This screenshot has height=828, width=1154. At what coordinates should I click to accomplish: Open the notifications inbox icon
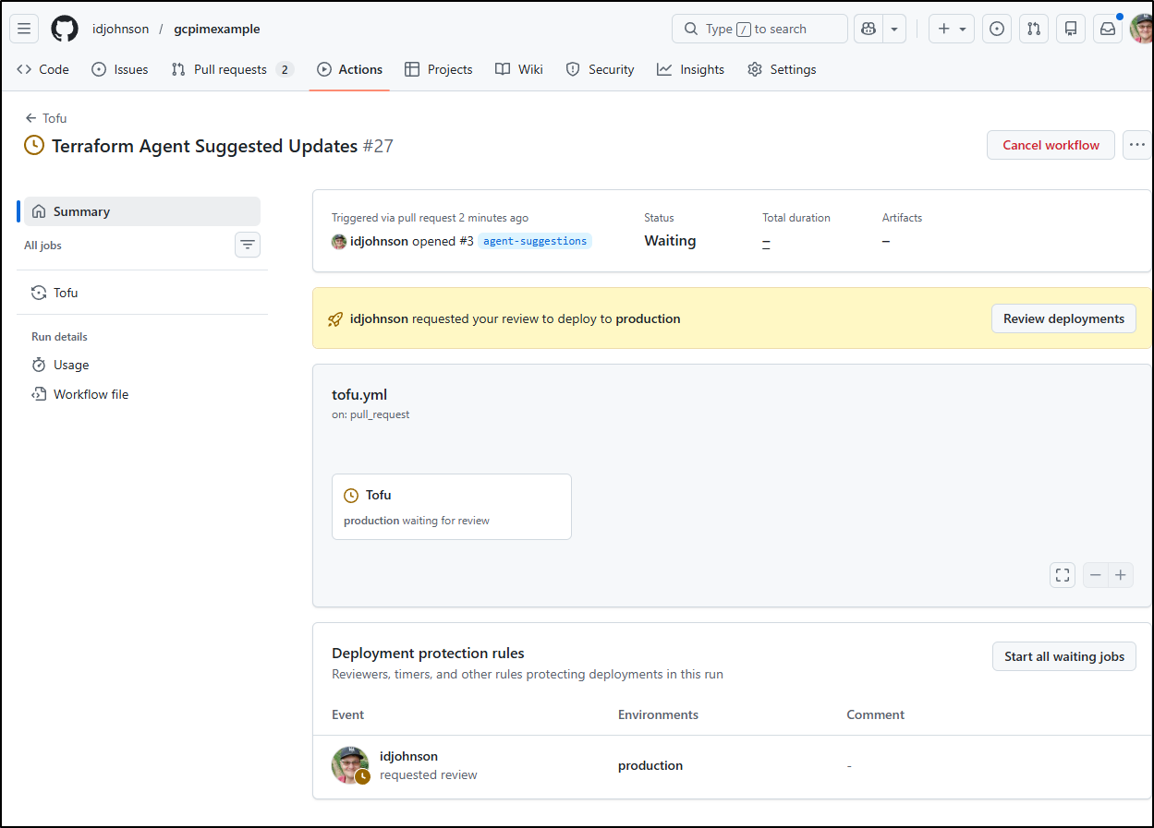(x=1107, y=29)
